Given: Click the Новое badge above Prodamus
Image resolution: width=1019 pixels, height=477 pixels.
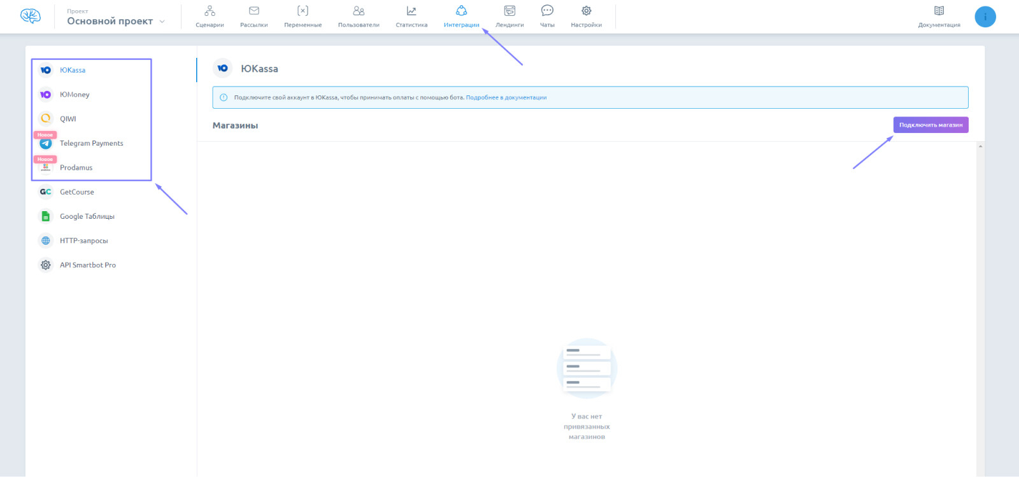Looking at the screenshot, I should [45, 159].
